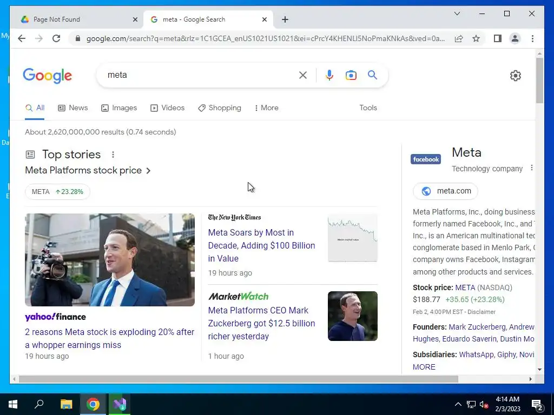Switch to News results tab
The width and height of the screenshot is (554, 415).
tap(73, 108)
